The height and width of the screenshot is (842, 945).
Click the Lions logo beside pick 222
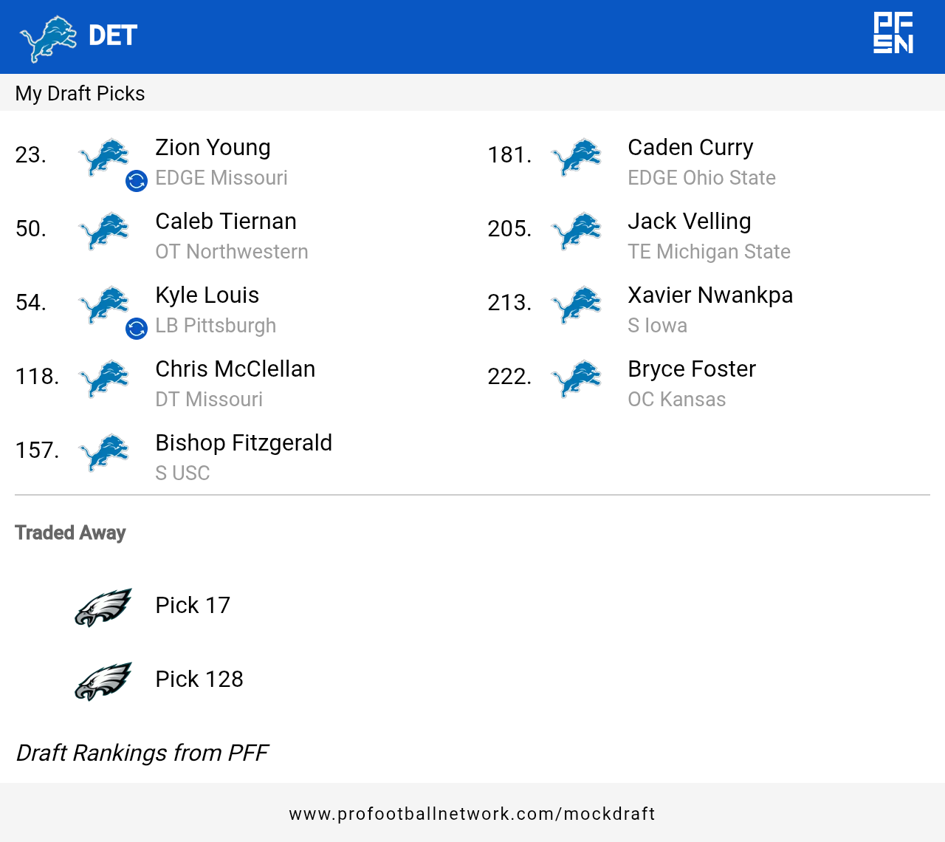577,378
